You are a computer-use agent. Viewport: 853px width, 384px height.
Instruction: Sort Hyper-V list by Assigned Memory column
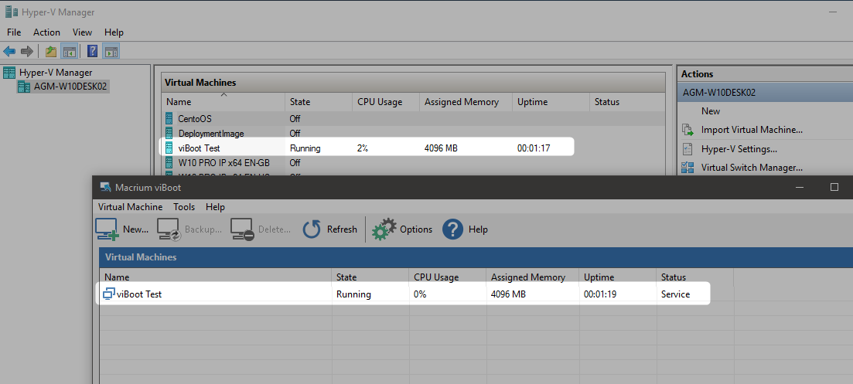(x=466, y=101)
